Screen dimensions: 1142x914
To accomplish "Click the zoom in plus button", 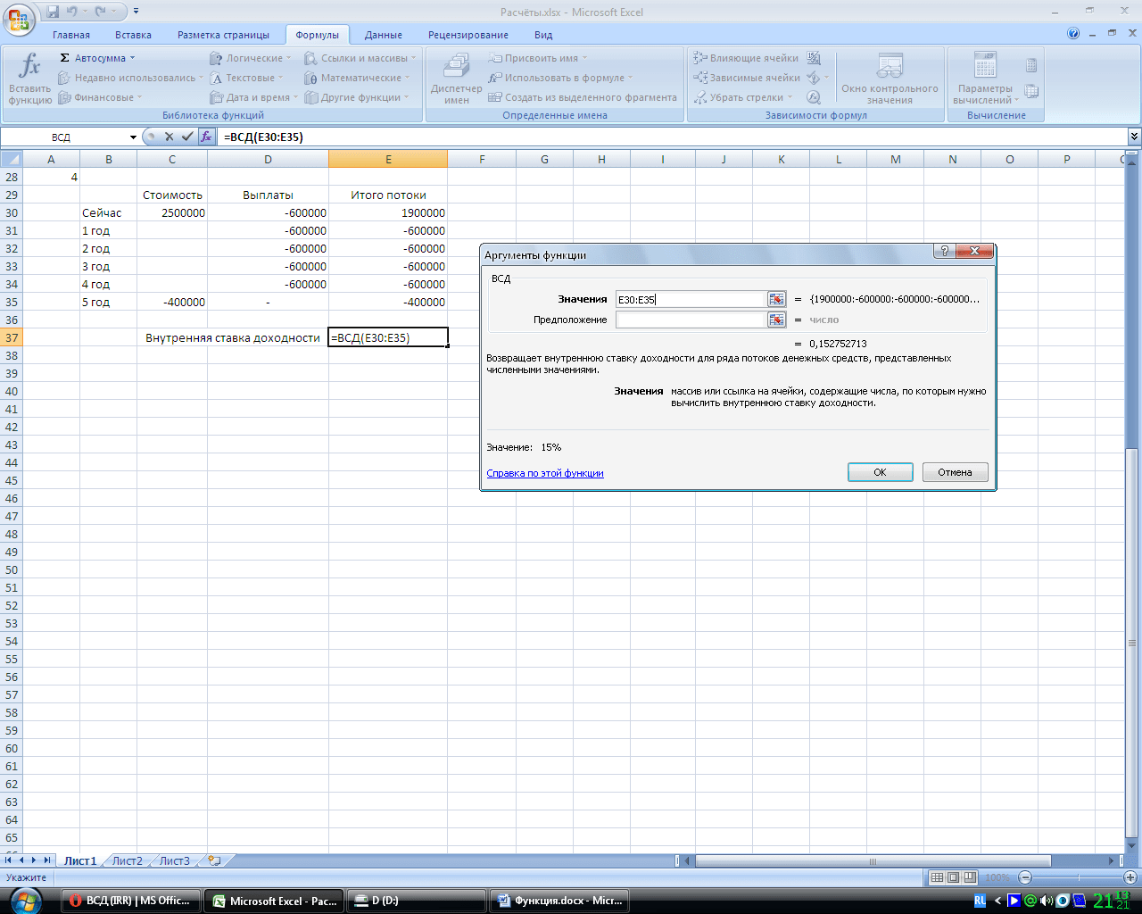I will 1130,877.
